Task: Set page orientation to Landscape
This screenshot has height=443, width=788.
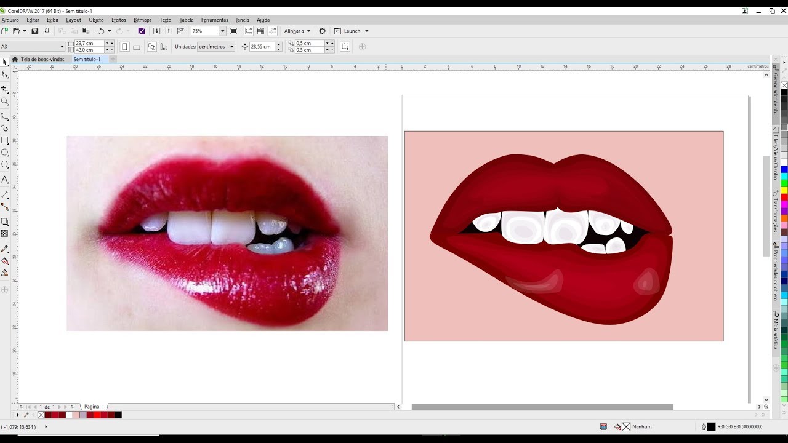Action: pos(137,47)
